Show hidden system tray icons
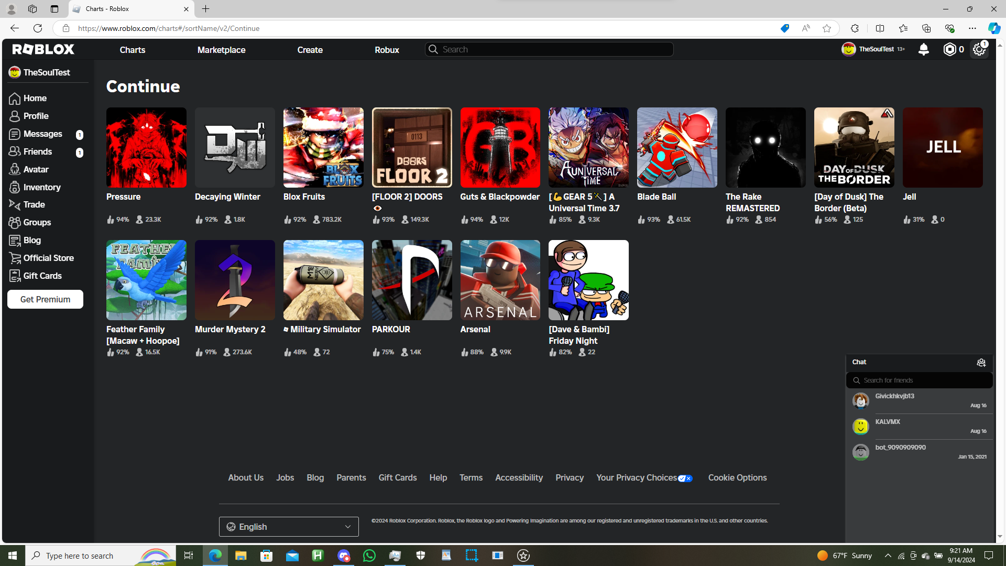1006x566 pixels. (888, 556)
